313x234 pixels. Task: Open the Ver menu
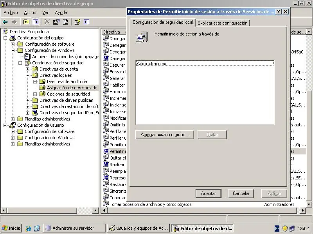pos(45,12)
